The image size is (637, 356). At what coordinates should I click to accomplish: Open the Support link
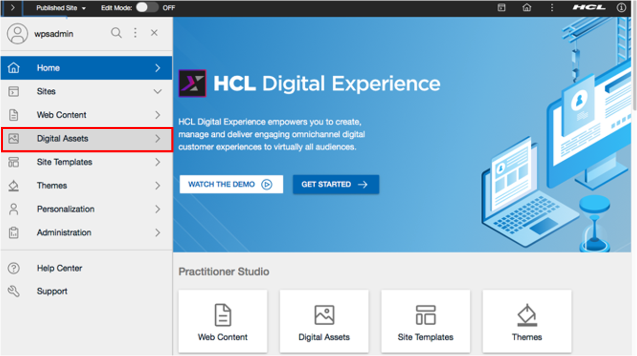click(52, 291)
